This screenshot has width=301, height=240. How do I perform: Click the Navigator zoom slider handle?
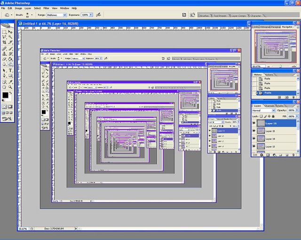(280, 66)
